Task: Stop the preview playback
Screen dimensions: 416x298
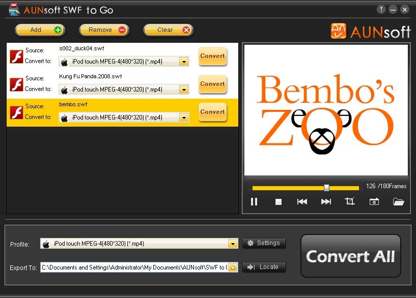Action: pyautogui.click(x=279, y=202)
